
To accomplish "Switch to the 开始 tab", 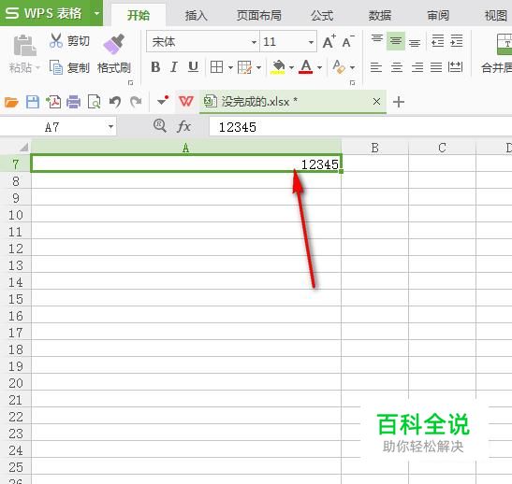I will 139,15.
